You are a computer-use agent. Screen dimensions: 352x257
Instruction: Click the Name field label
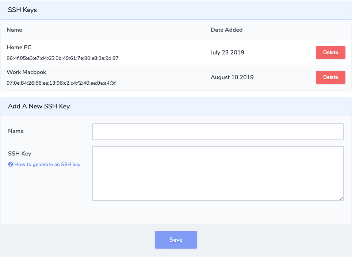tap(16, 131)
